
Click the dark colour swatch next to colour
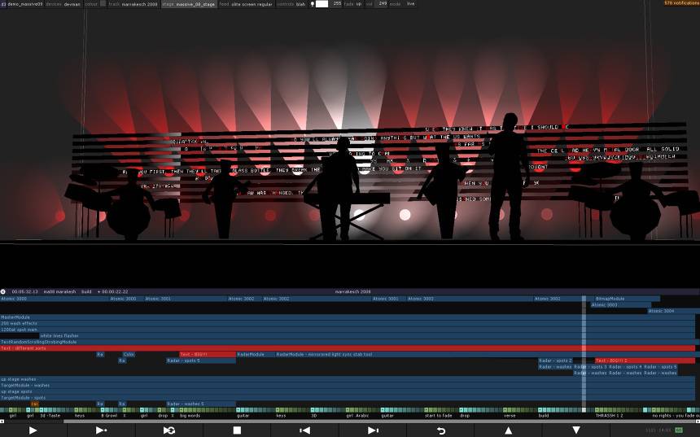(103, 3)
